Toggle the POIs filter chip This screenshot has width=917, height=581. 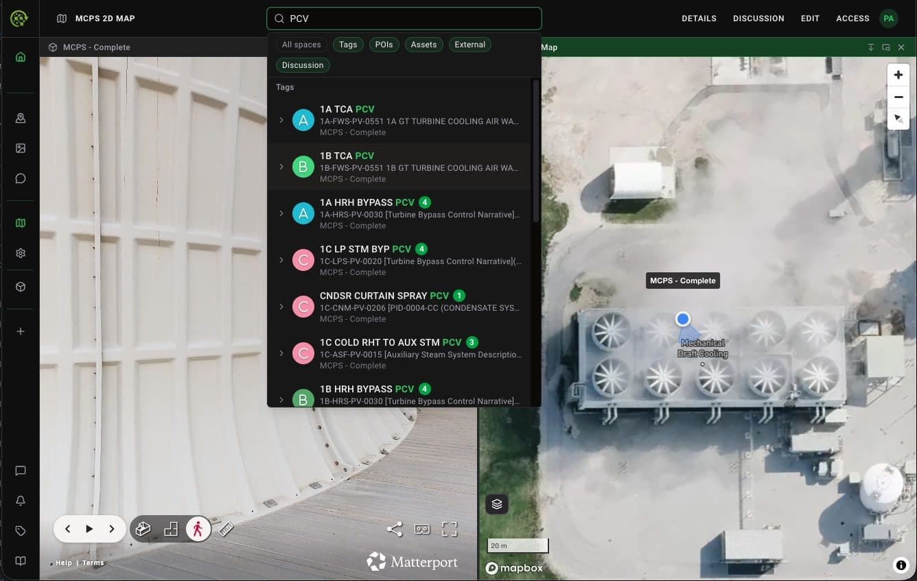click(384, 45)
